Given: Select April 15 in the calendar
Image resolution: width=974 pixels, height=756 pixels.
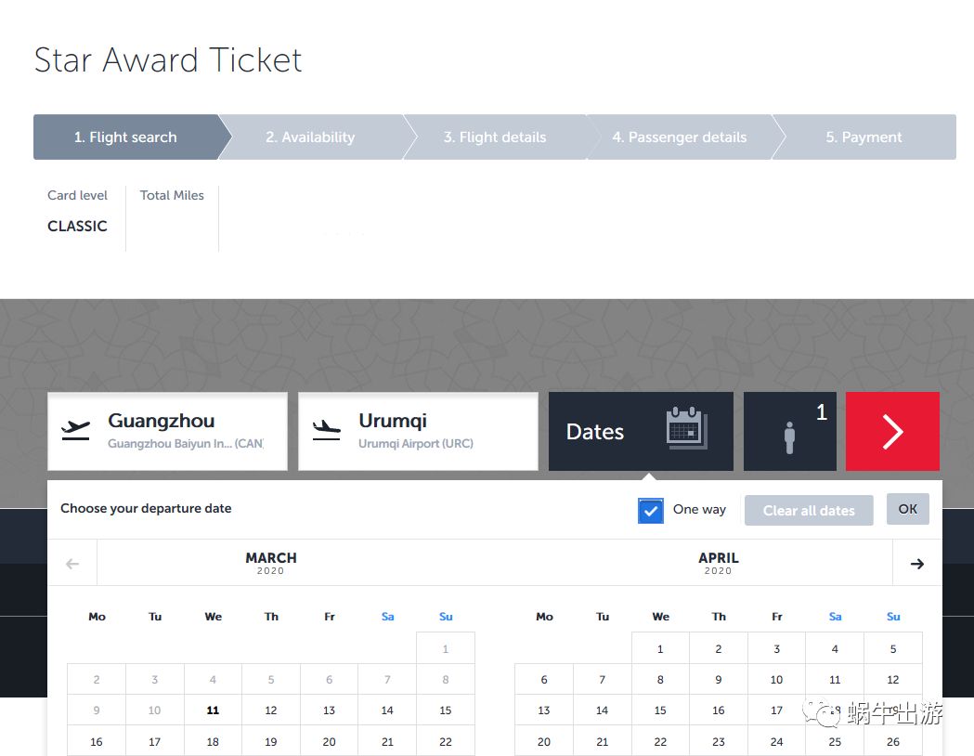Looking at the screenshot, I should [x=660, y=710].
